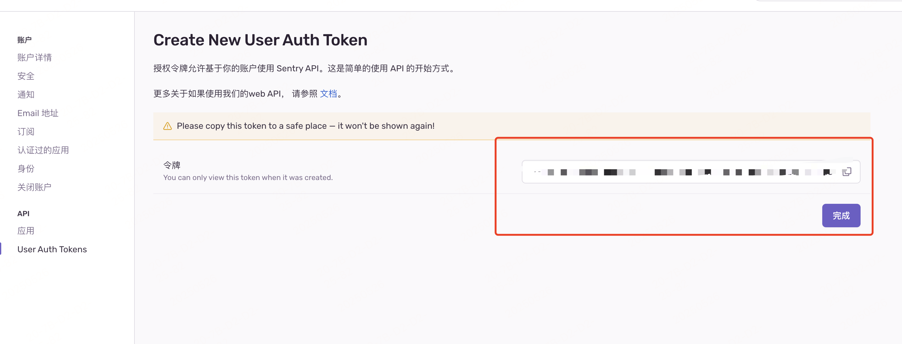The width and height of the screenshot is (902, 344).
Task: Open the 安全 settings section
Action: (x=26, y=76)
